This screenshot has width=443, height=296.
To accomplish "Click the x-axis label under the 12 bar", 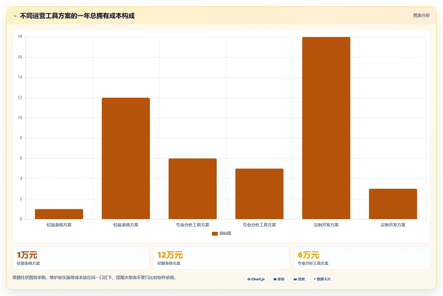I will [126, 225].
